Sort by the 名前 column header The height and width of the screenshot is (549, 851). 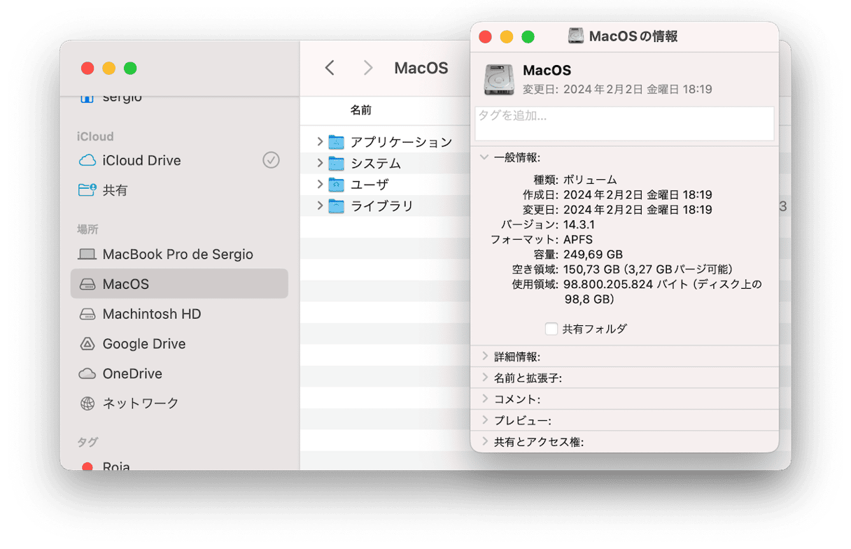click(x=360, y=110)
